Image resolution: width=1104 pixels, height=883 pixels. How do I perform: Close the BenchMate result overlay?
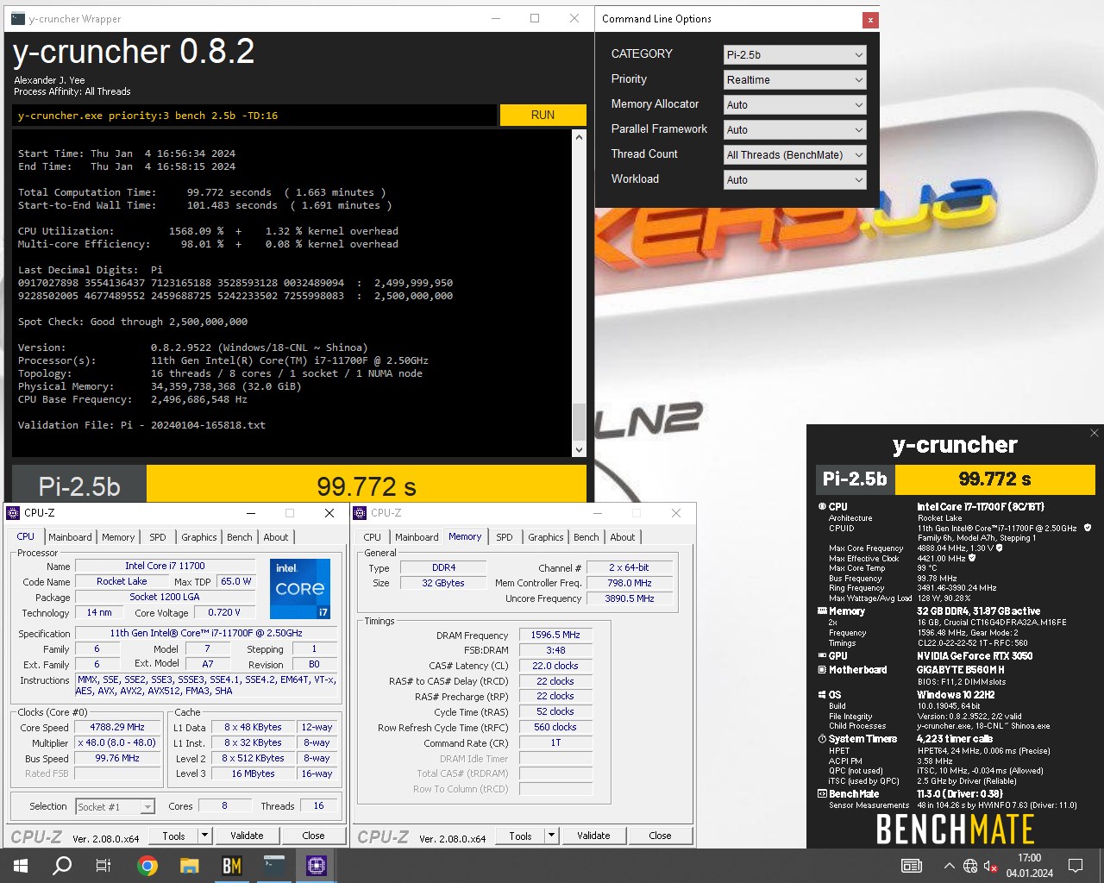point(1094,433)
